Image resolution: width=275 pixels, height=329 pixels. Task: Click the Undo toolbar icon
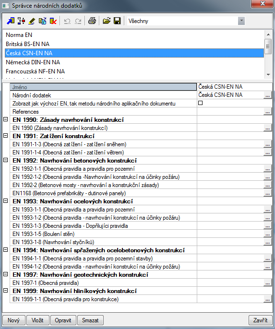click(67, 21)
